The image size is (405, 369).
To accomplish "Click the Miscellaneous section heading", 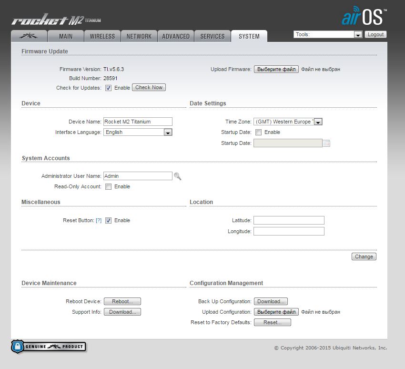I will 41,202.
